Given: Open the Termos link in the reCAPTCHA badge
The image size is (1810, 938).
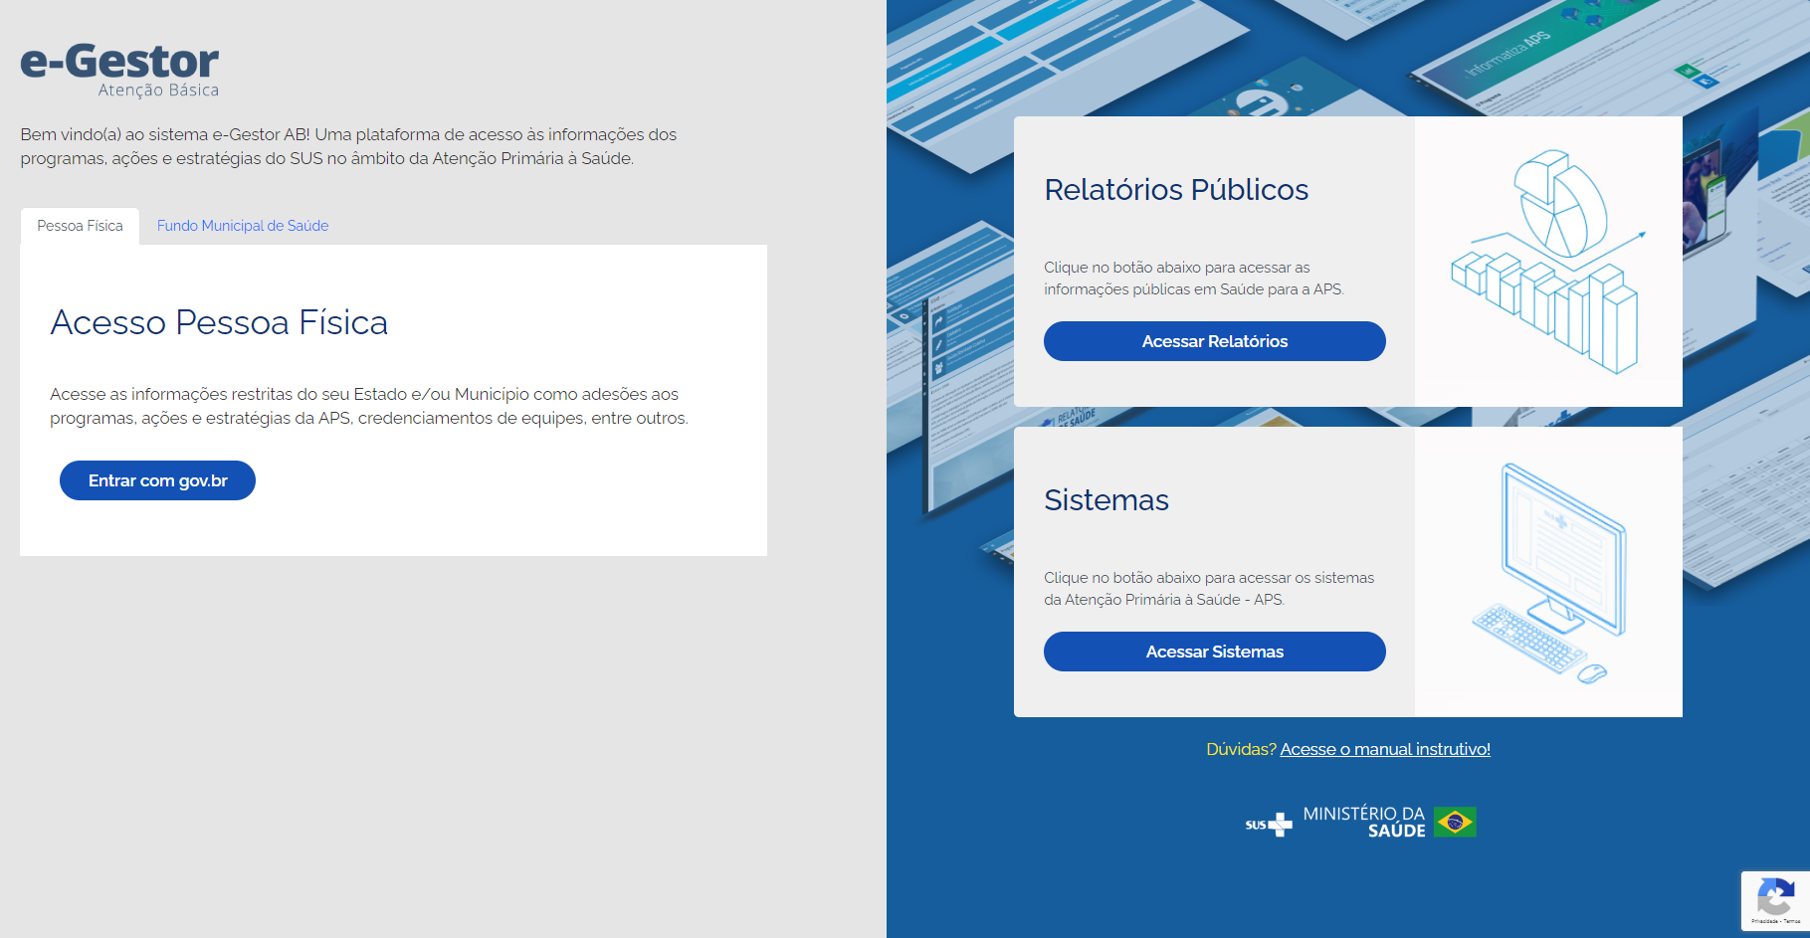Looking at the screenshot, I should click(x=1791, y=921).
